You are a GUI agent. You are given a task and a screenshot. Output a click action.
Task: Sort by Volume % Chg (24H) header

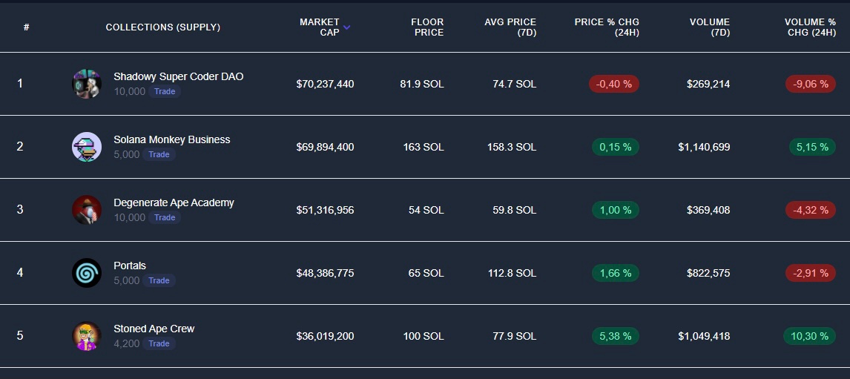click(810, 27)
